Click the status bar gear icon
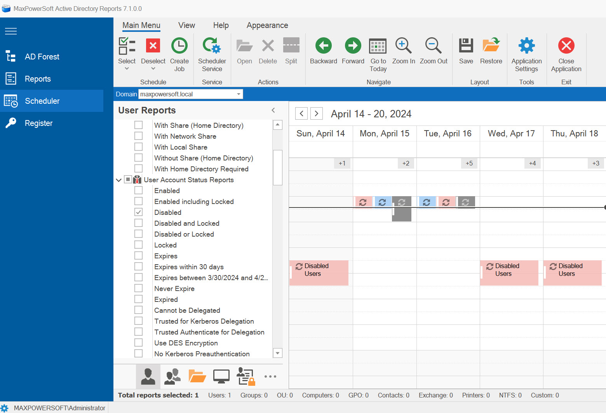Image resolution: width=606 pixels, height=413 pixels. pyautogui.click(x=5, y=408)
